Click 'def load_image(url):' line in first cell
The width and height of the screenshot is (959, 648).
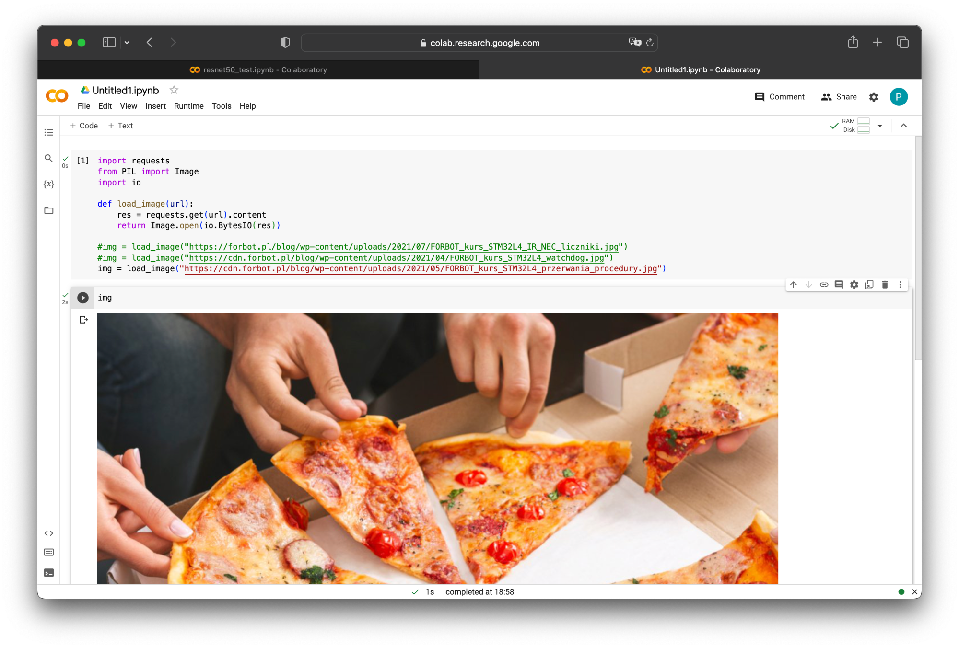(145, 204)
